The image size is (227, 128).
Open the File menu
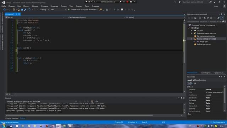pyautogui.click(x=4, y=6)
